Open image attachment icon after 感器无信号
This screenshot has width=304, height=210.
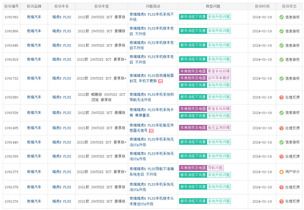[151, 131]
